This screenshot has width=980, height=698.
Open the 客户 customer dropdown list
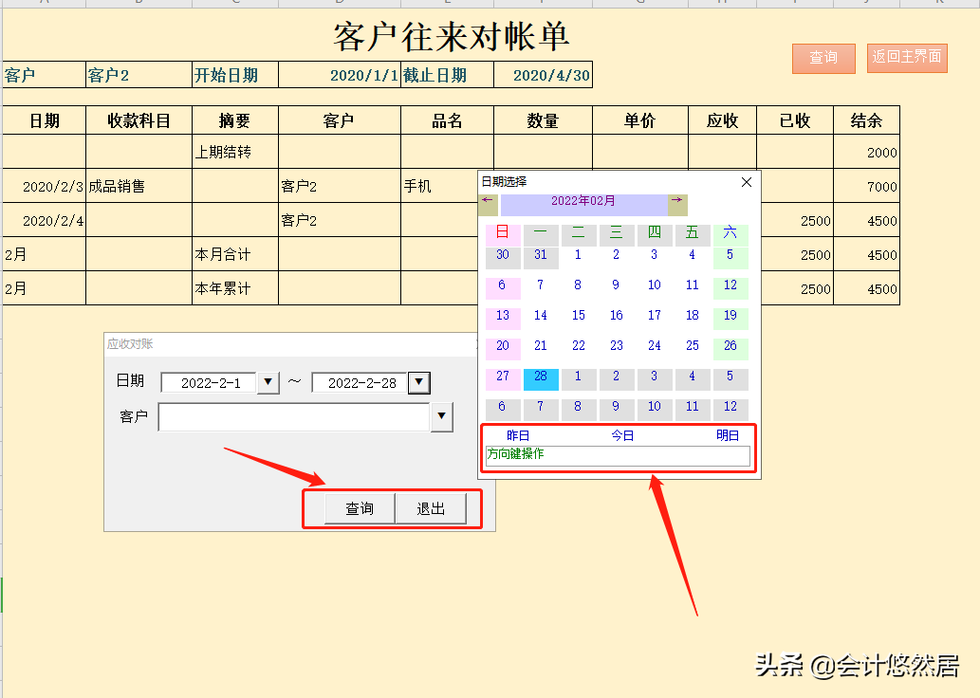tap(441, 417)
